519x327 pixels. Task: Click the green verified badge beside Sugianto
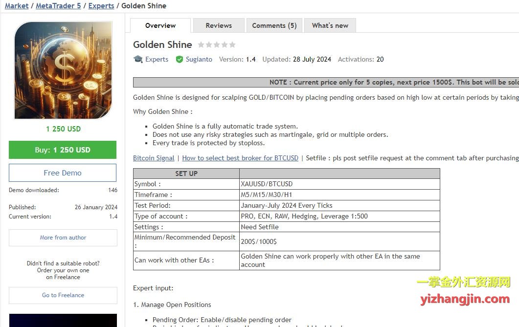tap(180, 60)
